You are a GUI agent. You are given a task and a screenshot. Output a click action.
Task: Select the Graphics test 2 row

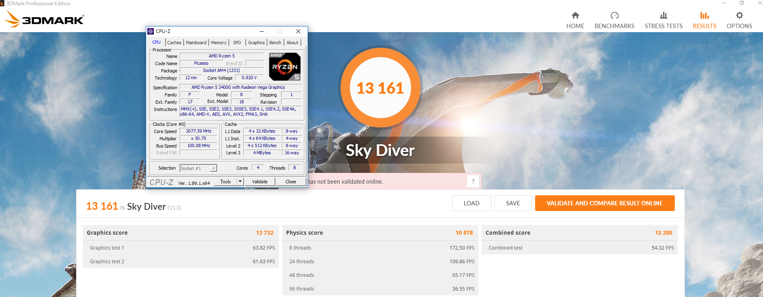(181, 261)
